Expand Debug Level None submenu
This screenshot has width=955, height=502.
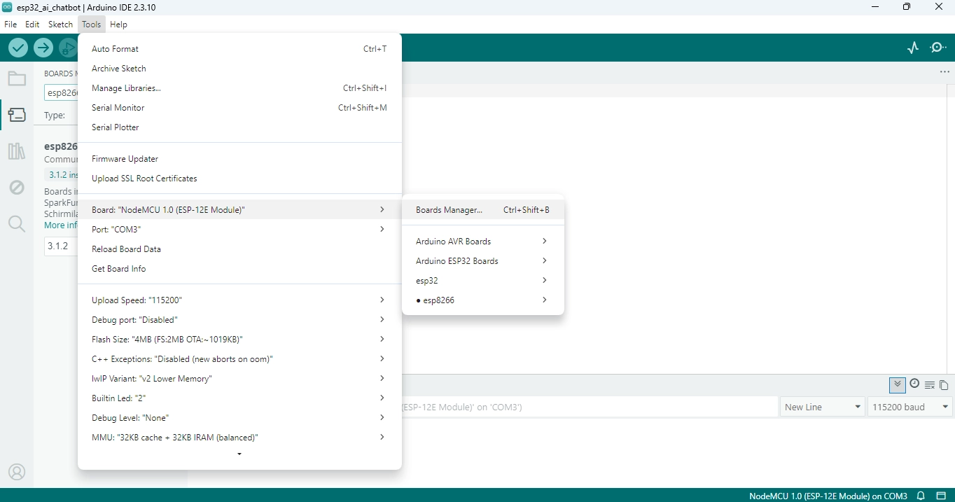pos(239,417)
